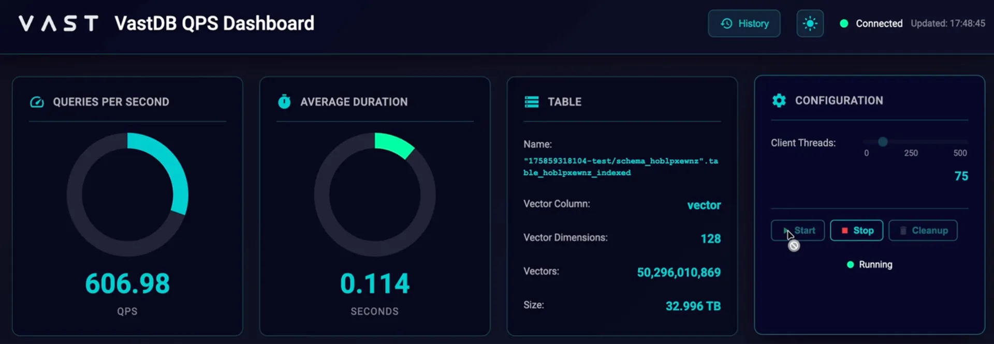This screenshot has height=344, width=994.
Task: Click the table name string value
Action: (x=621, y=167)
